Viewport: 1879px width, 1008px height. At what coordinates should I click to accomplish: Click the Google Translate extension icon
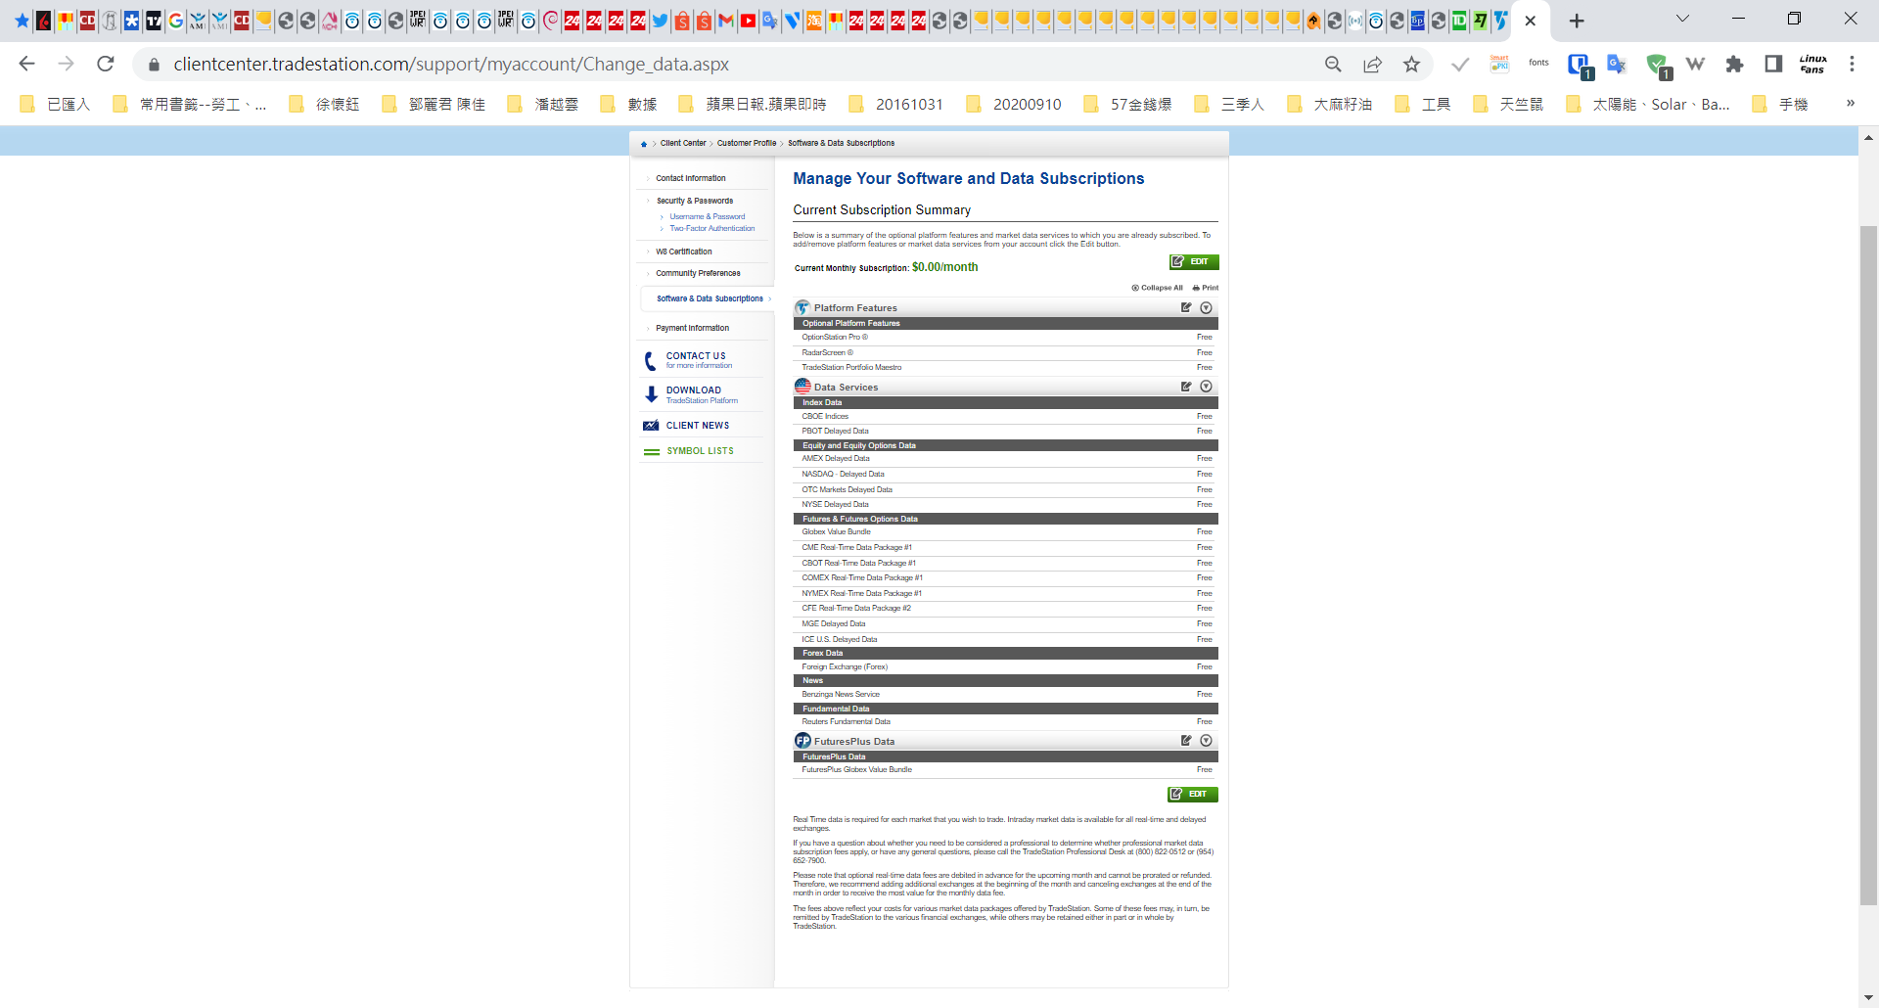tap(1617, 64)
